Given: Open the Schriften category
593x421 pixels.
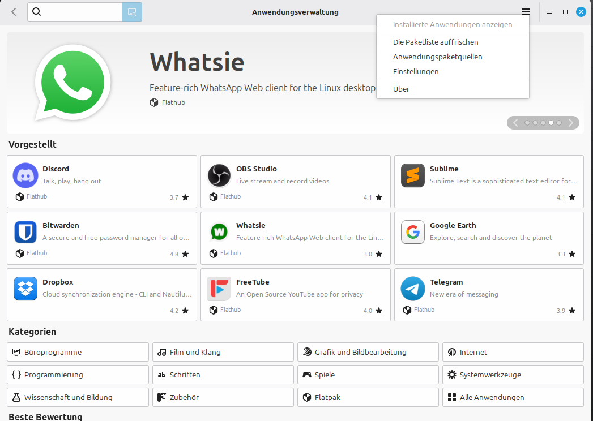Looking at the screenshot, I should click(223, 375).
